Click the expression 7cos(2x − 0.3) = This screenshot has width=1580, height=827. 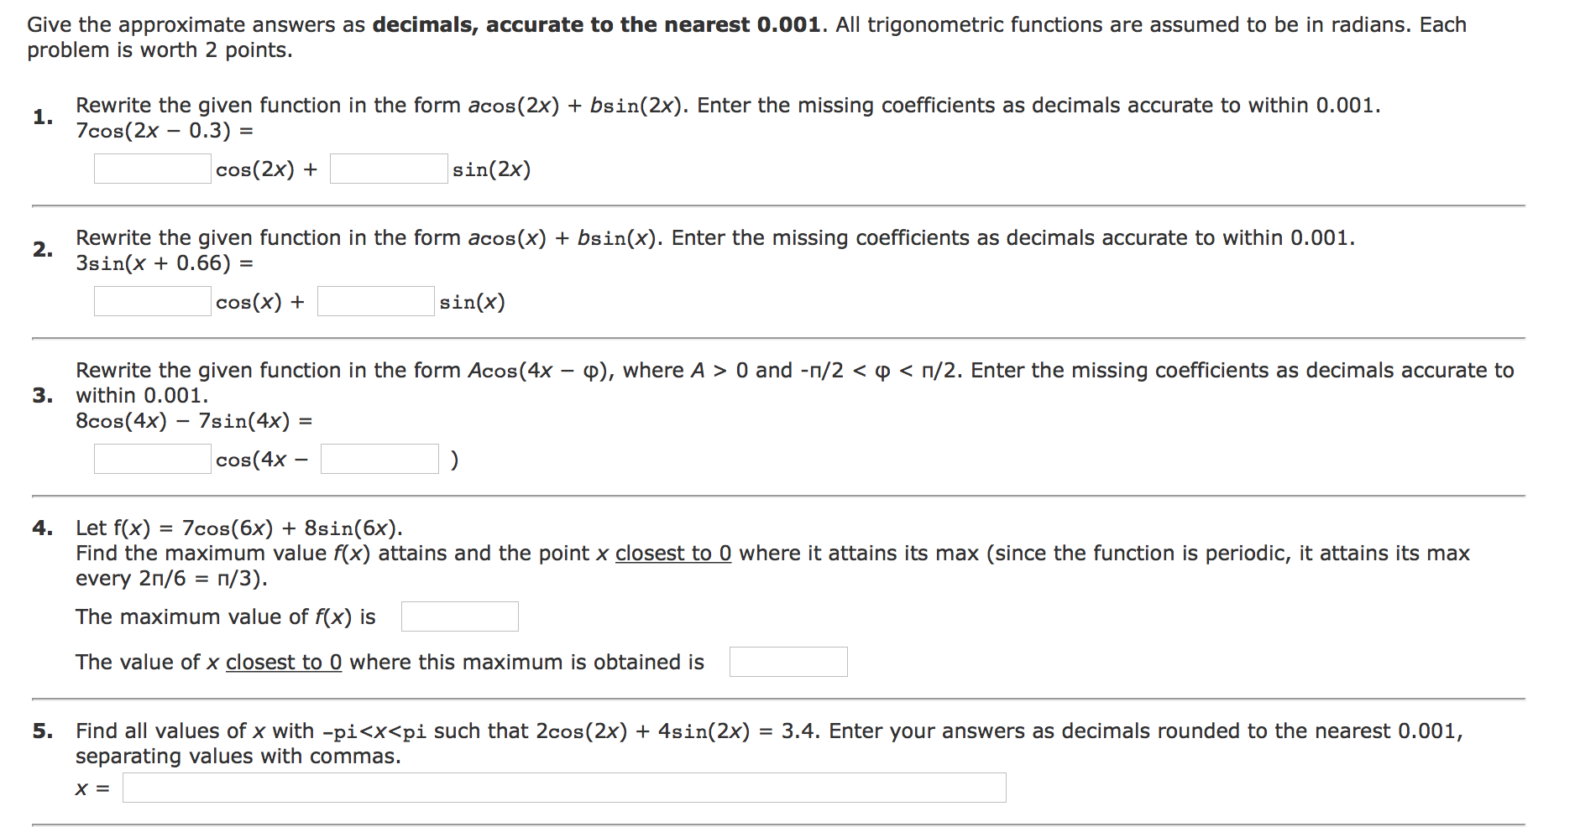(165, 131)
